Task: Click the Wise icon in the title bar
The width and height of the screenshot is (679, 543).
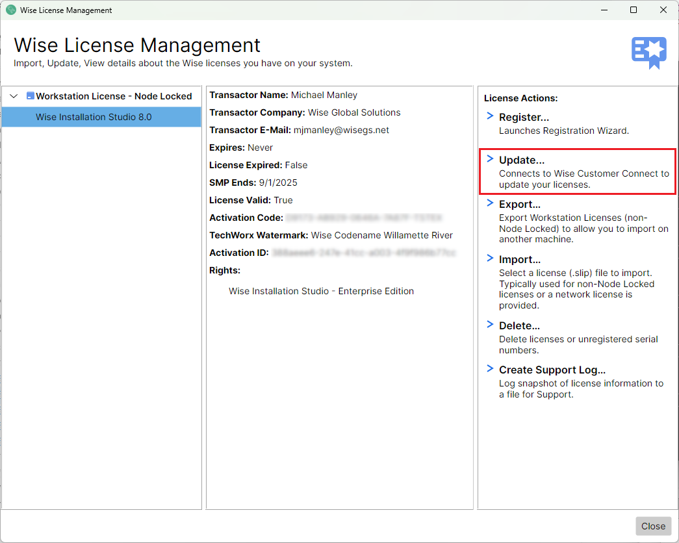Action: 10,10
